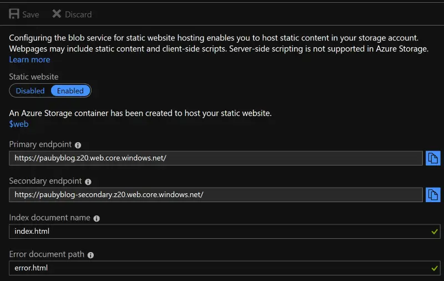Click the Discard X icon
The height and width of the screenshot is (281, 444).
click(57, 13)
